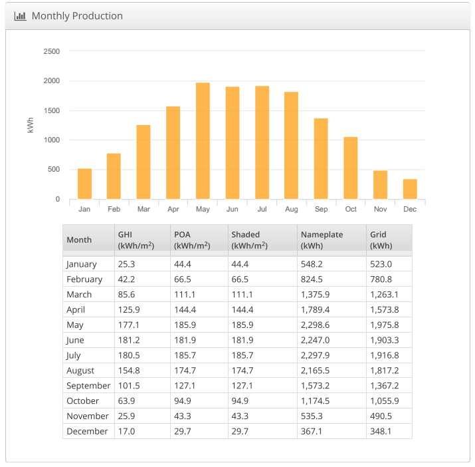This screenshot has height=467, width=475.
Task: Click the Month column header
Action: 79,239
